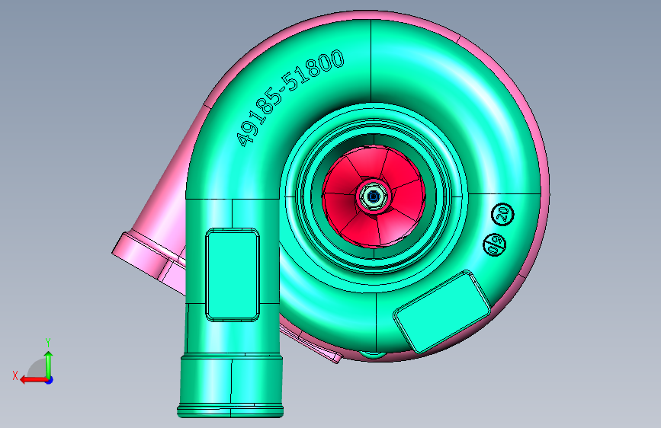661x428 pixels.
Task: Pick the circled 20 marking on housing
Action: pyautogui.click(x=502, y=214)
